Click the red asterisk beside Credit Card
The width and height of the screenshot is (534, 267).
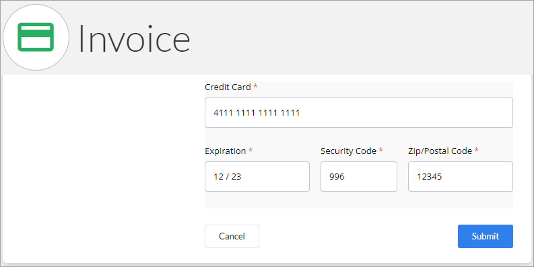255,86
